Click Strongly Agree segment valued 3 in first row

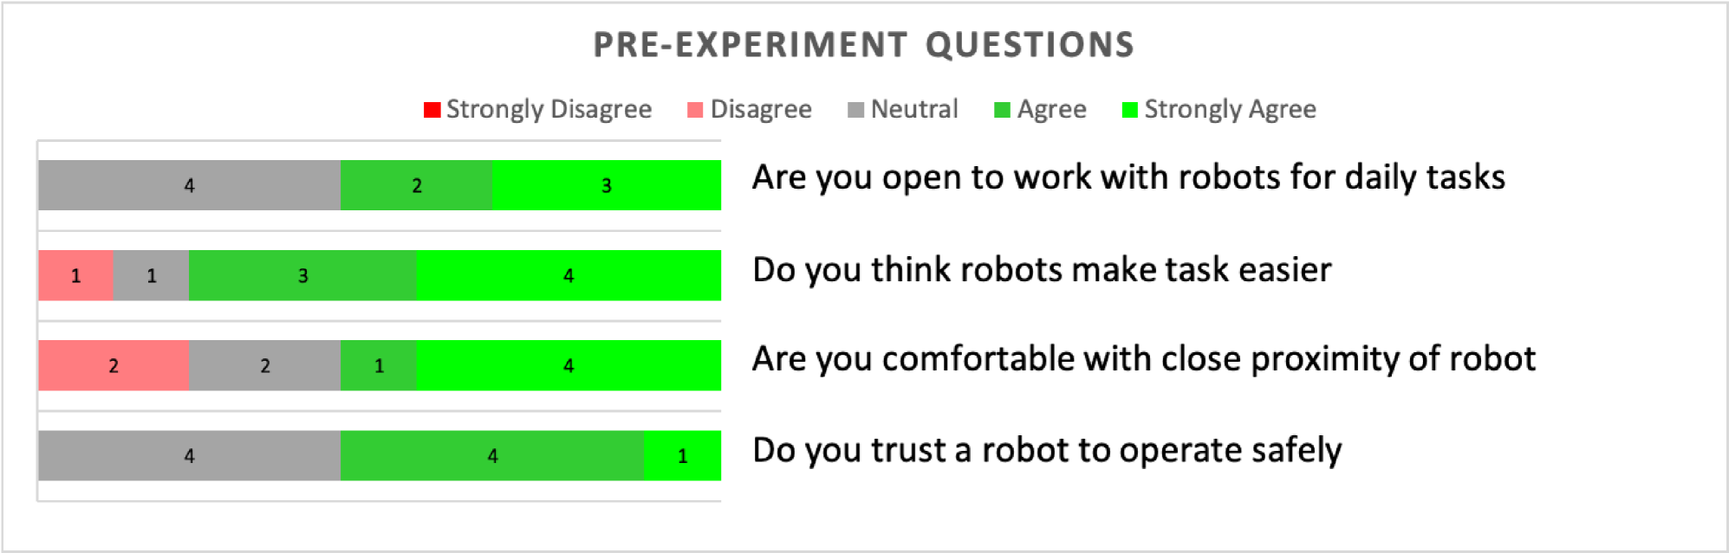coord(607,185)
